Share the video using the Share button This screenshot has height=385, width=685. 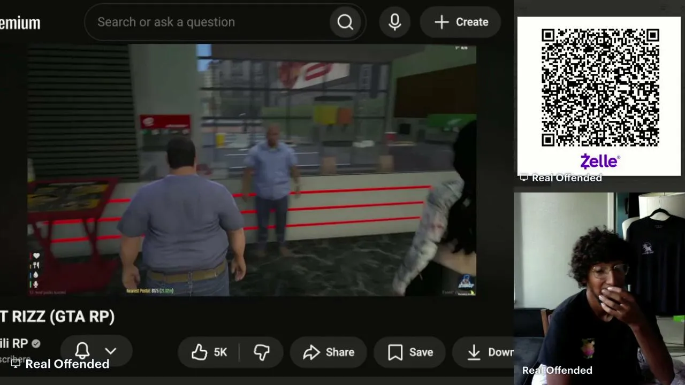[329, 352]
